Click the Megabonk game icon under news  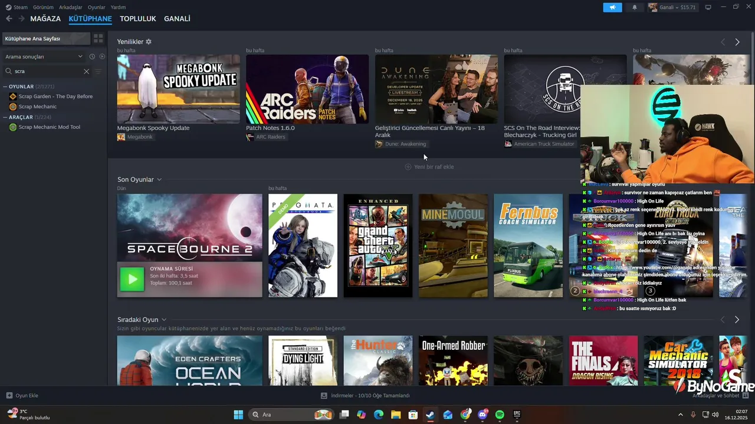pos(121,137)
